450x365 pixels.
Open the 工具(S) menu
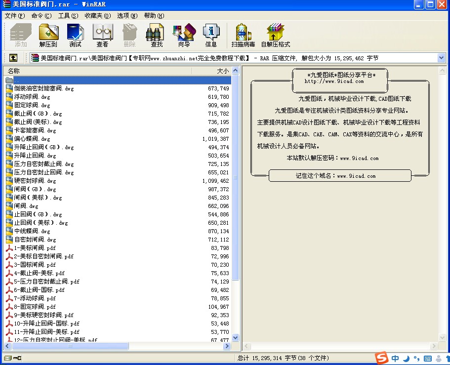pos(68,16)
